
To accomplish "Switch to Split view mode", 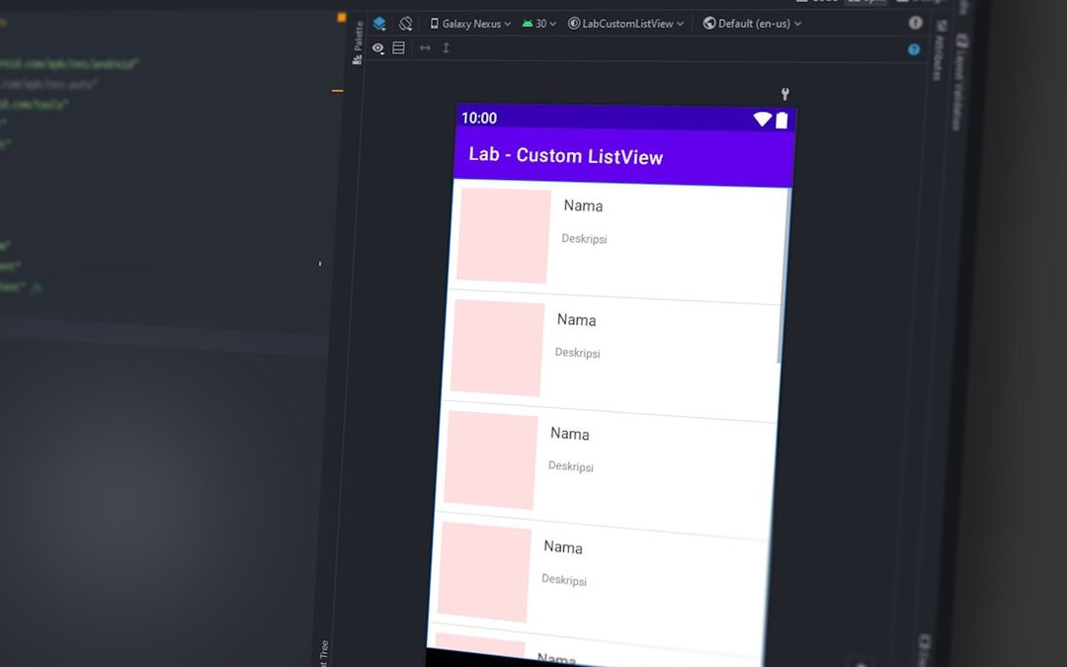I will tap(866, 3).
